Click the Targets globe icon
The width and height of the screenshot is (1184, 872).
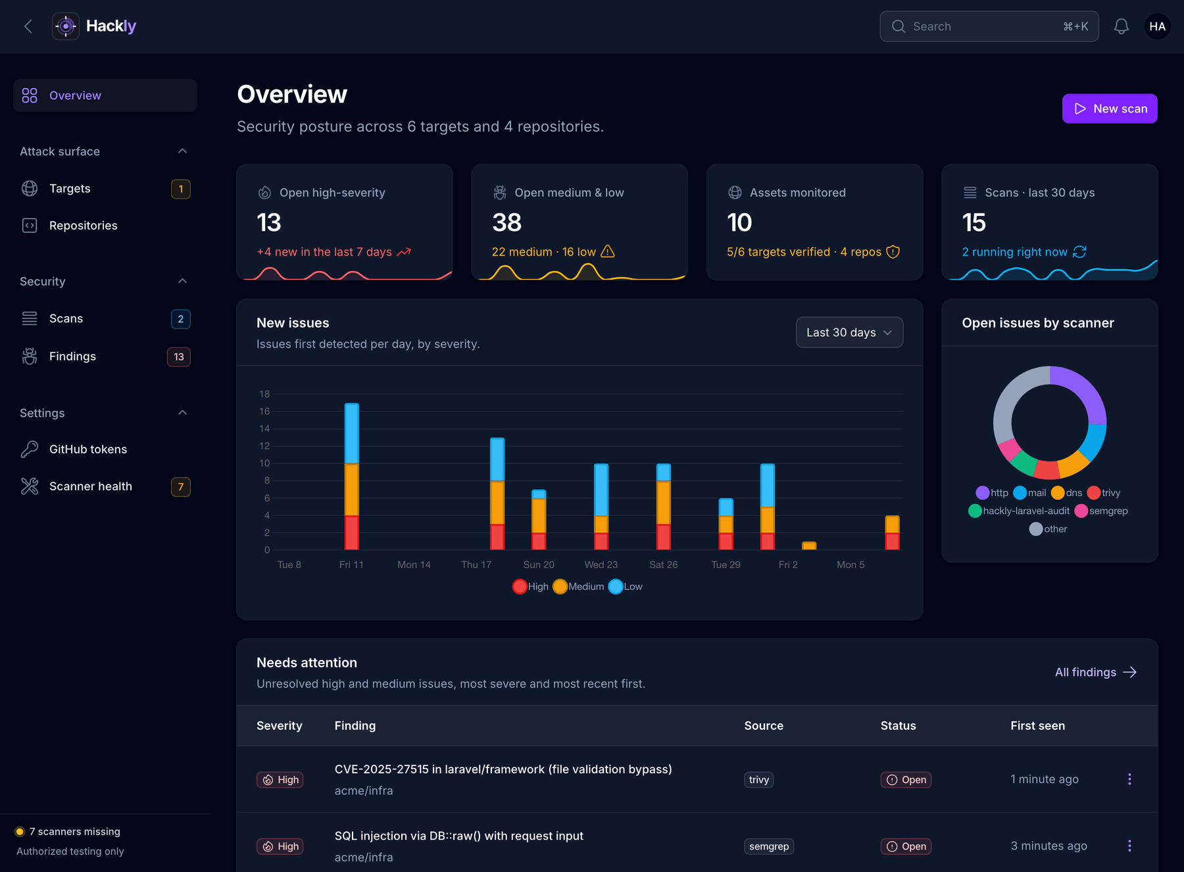(30, 189)
